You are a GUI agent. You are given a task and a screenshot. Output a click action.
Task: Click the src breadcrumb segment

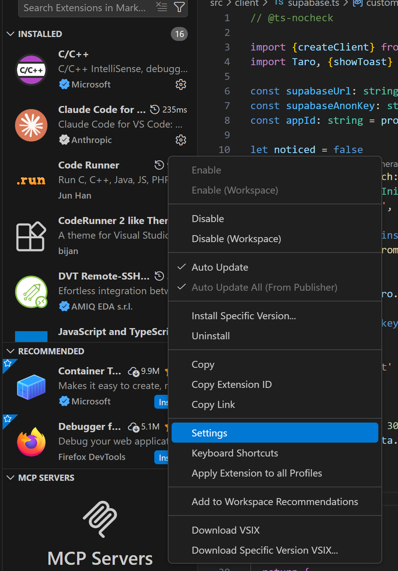pyautogui.click(x=216, y=3)
